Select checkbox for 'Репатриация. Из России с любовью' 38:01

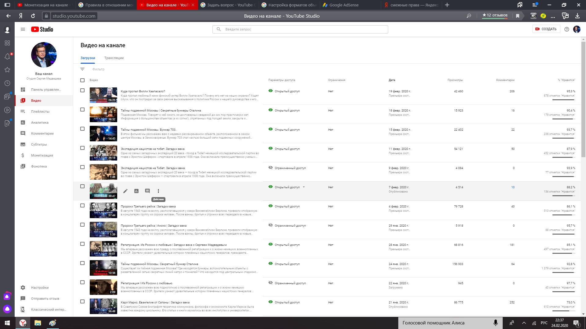point(82,244)
